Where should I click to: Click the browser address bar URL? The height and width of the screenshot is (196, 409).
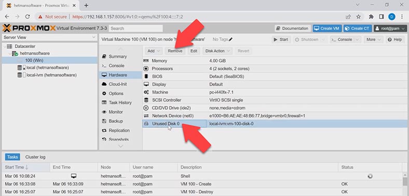tap(128, 17)
